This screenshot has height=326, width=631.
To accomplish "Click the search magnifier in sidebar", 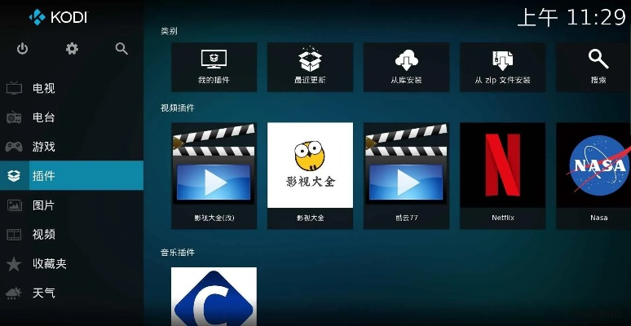I will (121, 49).
